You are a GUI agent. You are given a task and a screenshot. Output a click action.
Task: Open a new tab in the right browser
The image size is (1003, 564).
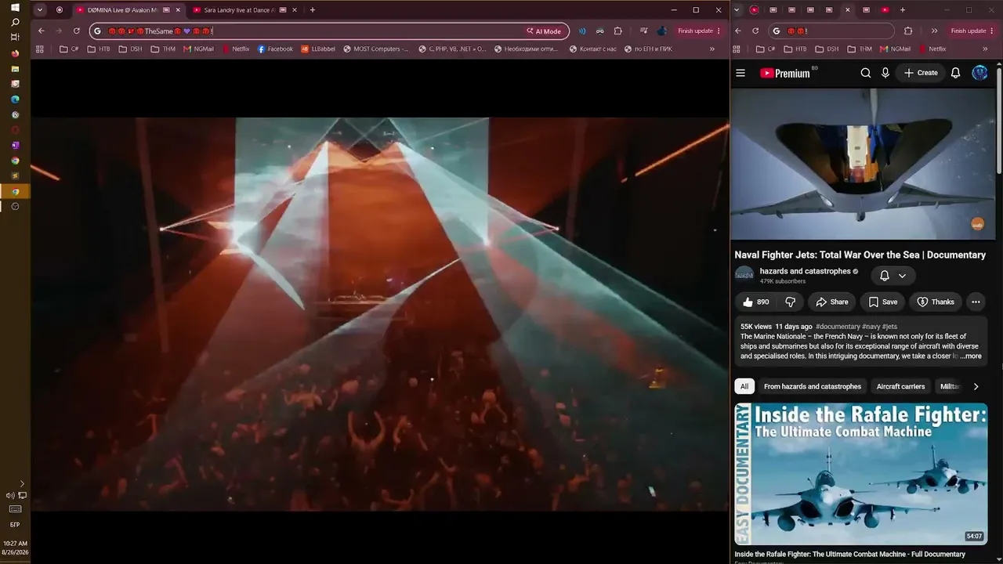tap(903, 10)
